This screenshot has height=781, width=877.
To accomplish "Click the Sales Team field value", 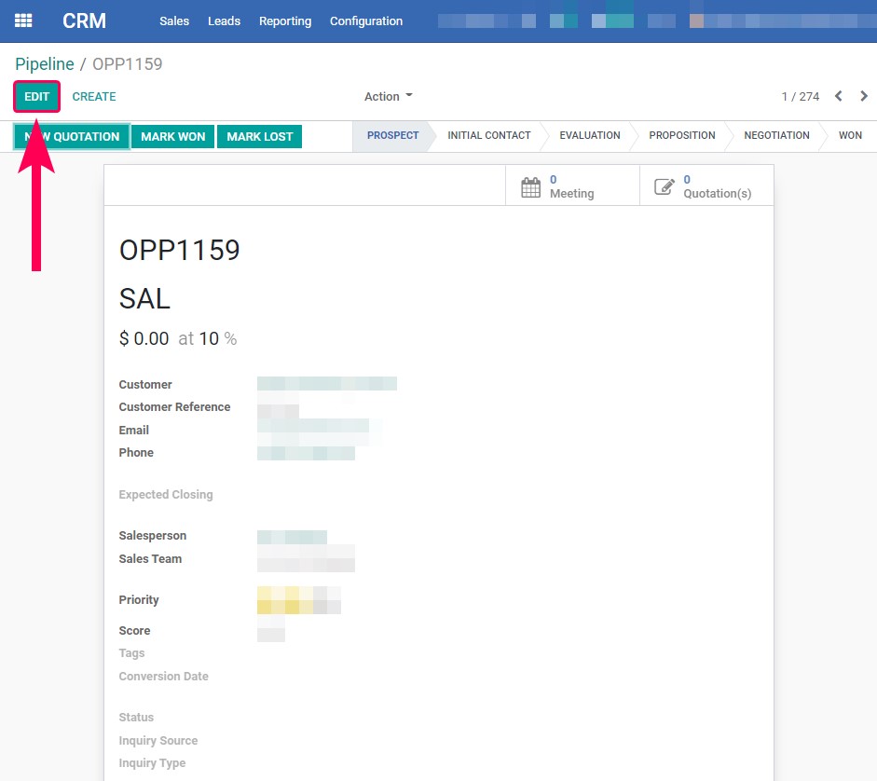I will (306, 558).
